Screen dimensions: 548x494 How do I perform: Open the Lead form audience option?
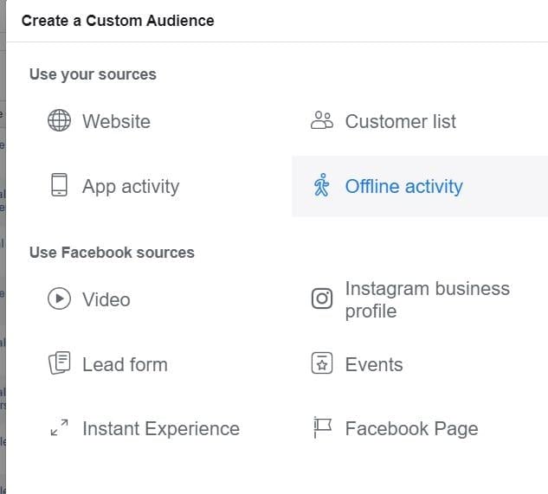[125, 364]
